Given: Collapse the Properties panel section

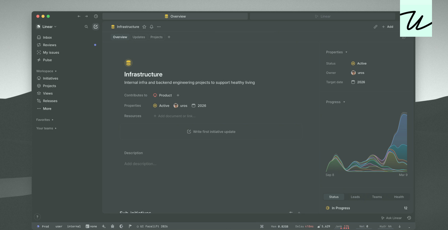Looking at the screenshot, I should [337, 52].
